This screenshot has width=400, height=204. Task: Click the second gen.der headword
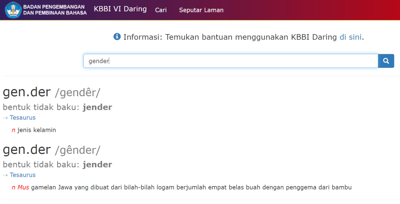coord(27,150)
